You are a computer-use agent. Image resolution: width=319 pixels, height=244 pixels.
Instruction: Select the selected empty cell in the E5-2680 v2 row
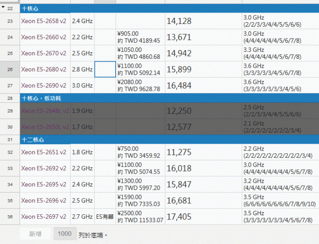(105, 70)
